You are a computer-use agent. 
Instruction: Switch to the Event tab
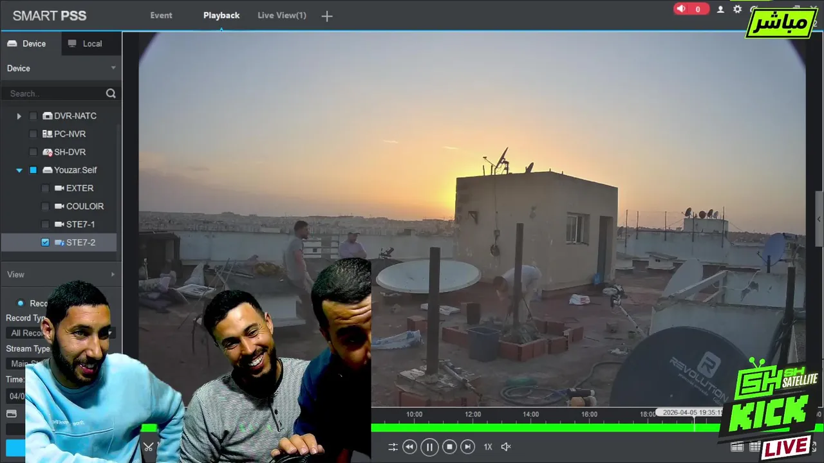[x=161, y=15]
